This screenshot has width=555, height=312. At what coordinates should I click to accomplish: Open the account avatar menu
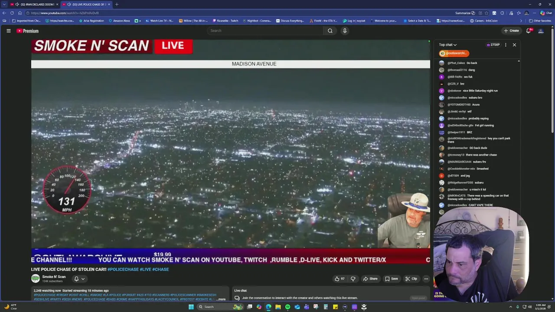tap(541, 31)
